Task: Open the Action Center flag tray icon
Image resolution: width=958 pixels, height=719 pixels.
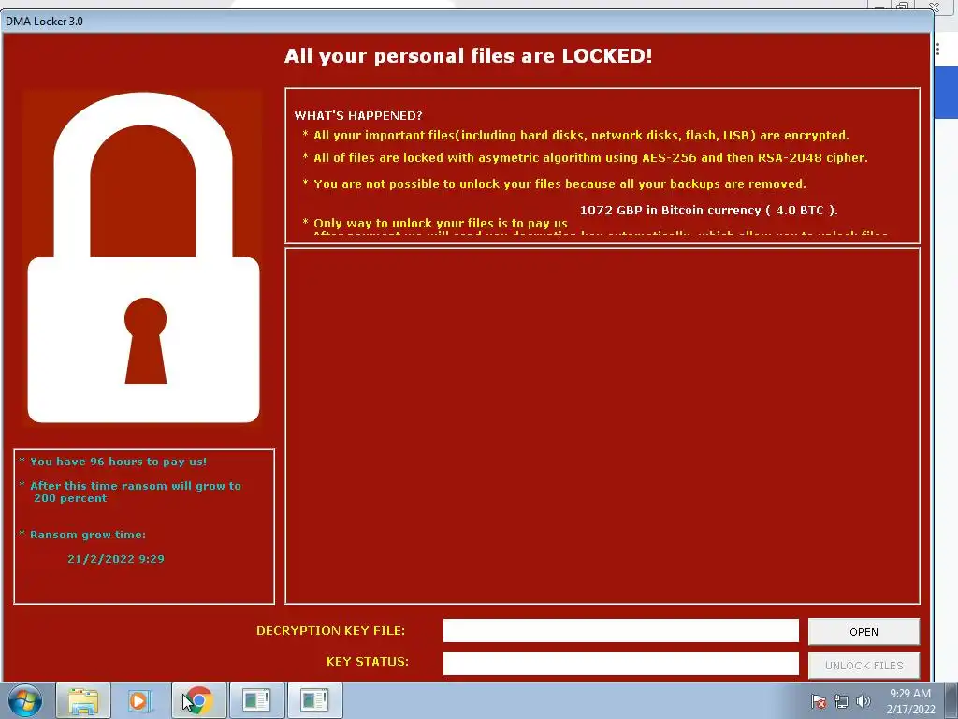Action: click(819, 701)
